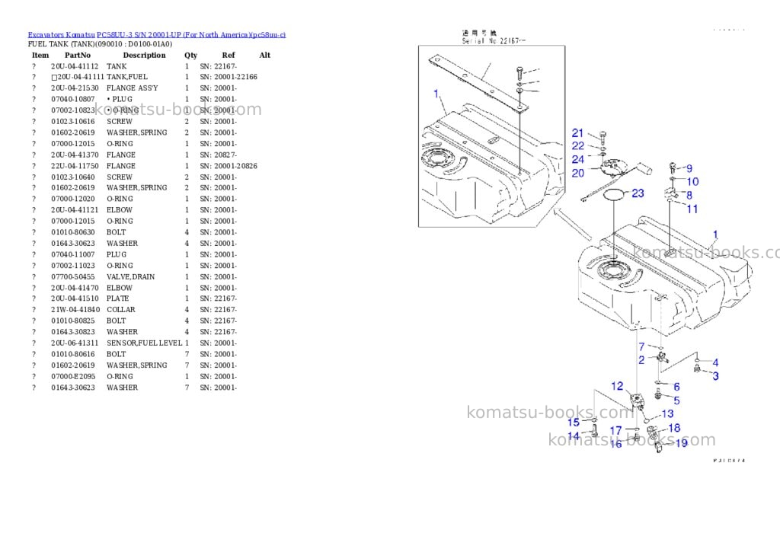Screen dimensions: 780x552
Task: Click callout number 13 in diagram
Action: [x=667, y=413]
